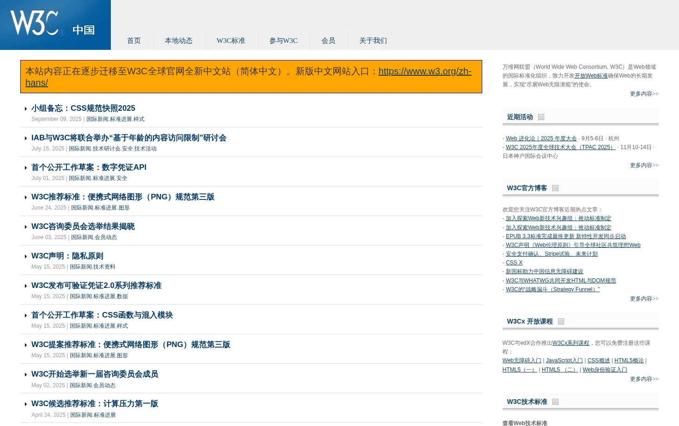The height and width of the screenshot is (426, 679).
Task: Open W3C候选推荐标准：计算压力第一版 article
Action: [95, 404]
